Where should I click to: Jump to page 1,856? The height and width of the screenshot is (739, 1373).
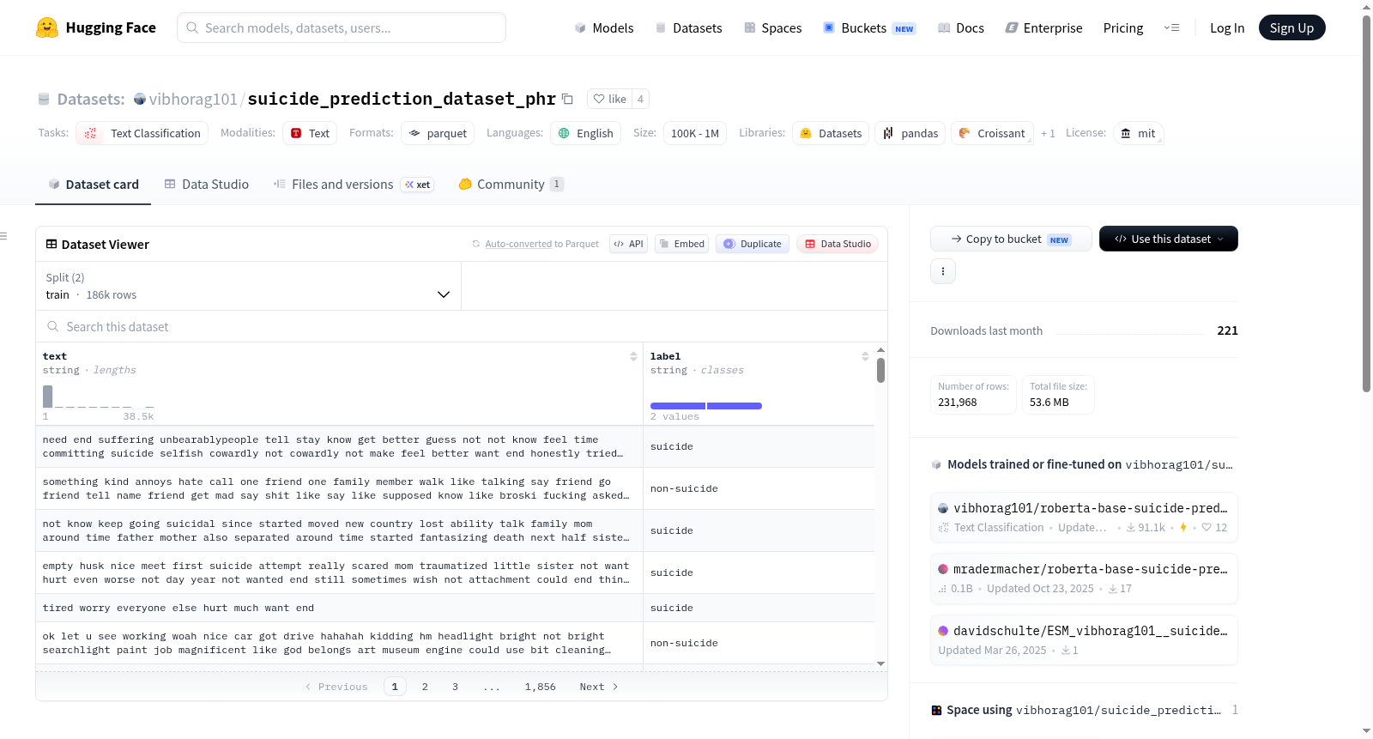click(541, 687)
